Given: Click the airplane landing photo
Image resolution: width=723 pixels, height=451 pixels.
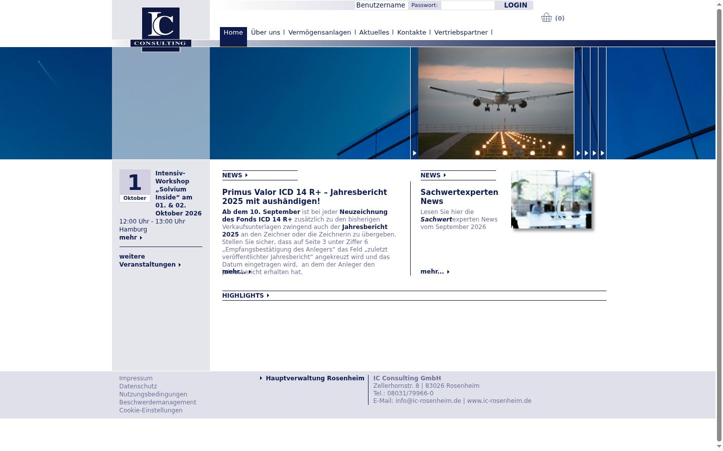Looking at the screenshot, I should [496, 103].
